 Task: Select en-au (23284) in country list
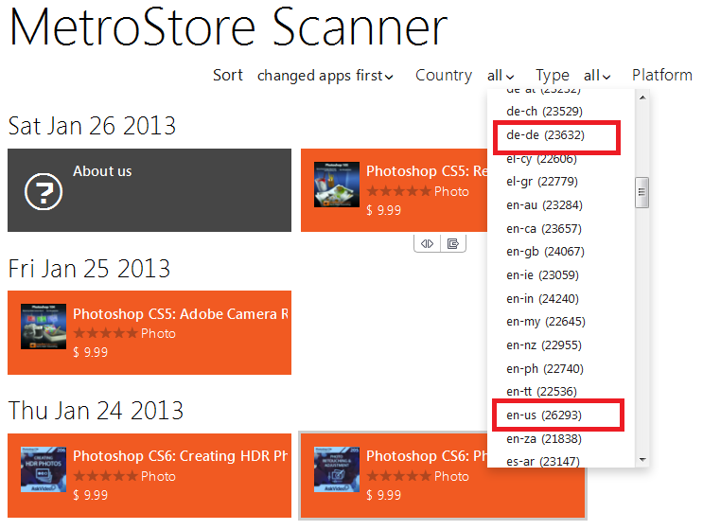[544, 205]
